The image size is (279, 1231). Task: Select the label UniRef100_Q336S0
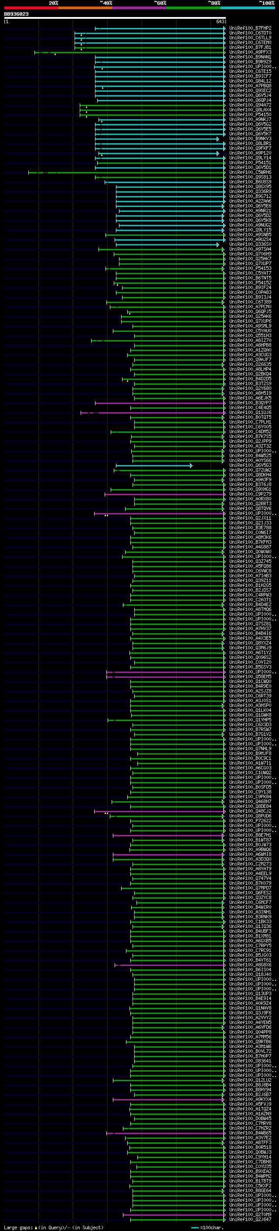250,244
